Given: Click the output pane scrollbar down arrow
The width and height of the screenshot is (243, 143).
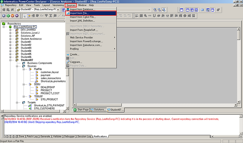Looking at the screenshot, I should coord(241,133).
